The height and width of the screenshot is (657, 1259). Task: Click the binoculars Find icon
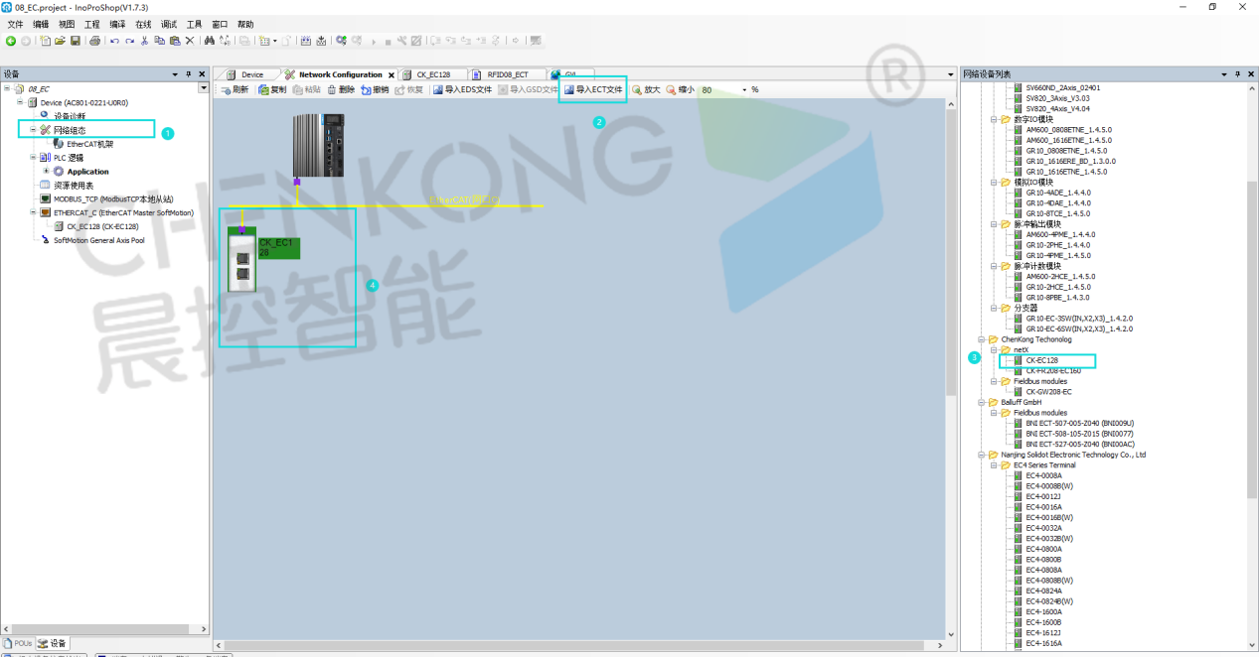click(209, 41)
